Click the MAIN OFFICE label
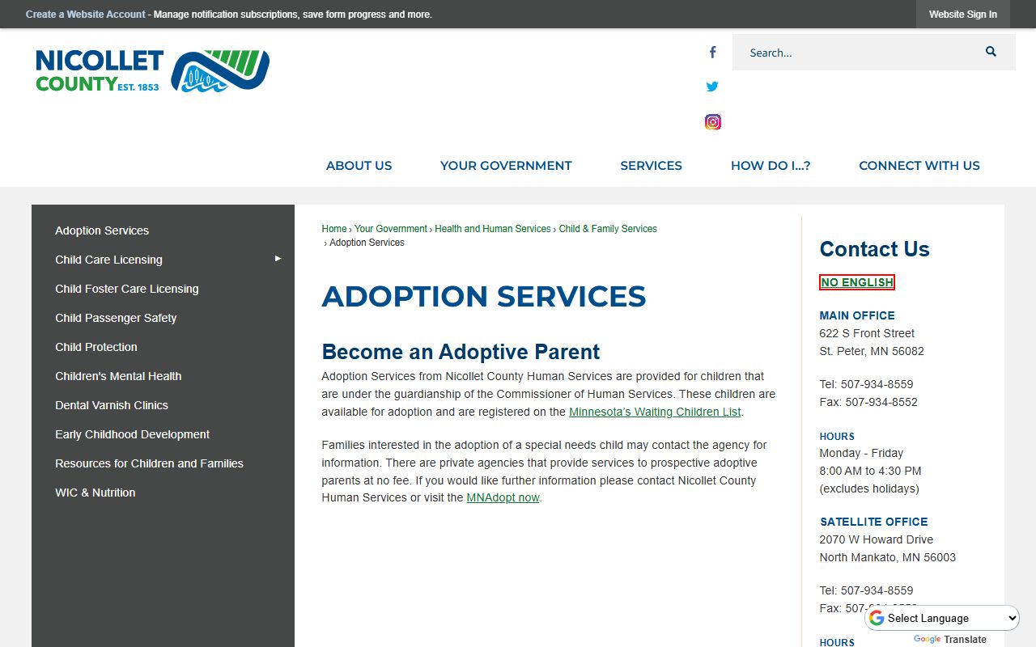 click(857, 315)
